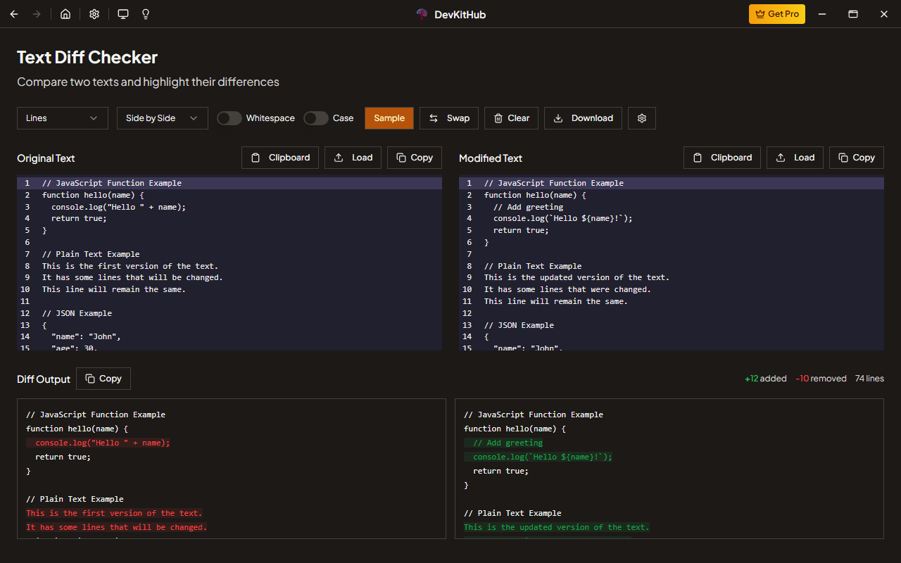Click the '+12 added' stat
The height and width of the screenshot is (563, 901).
(x=766, y=379)
